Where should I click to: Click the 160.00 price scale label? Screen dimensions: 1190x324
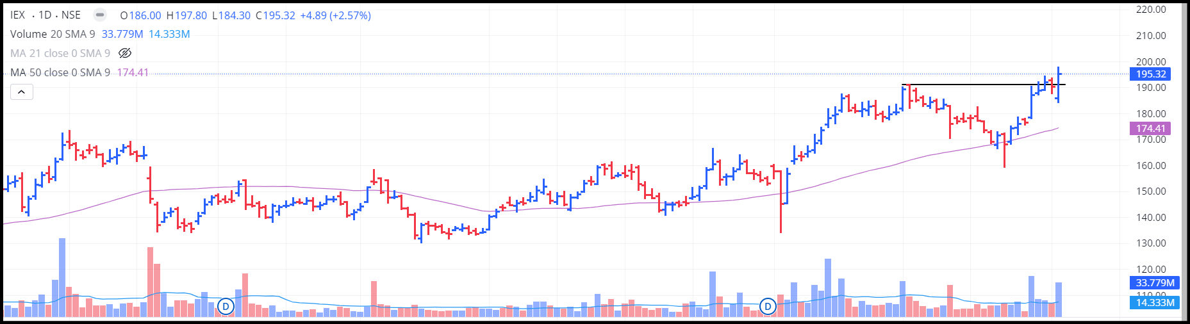pos(1151,165)
